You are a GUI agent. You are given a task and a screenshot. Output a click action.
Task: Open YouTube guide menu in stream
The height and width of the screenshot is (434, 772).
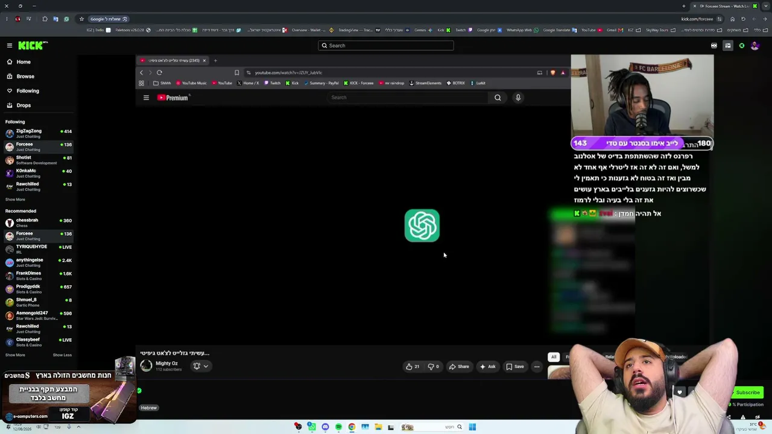coord(146,98)
